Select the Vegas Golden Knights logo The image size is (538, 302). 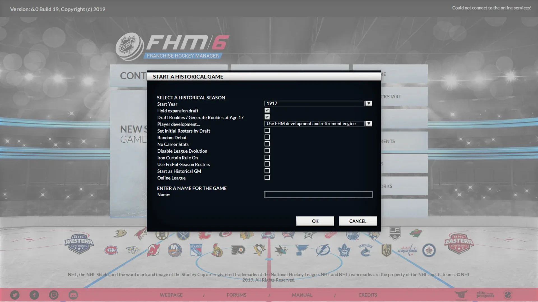click(386, 250)
